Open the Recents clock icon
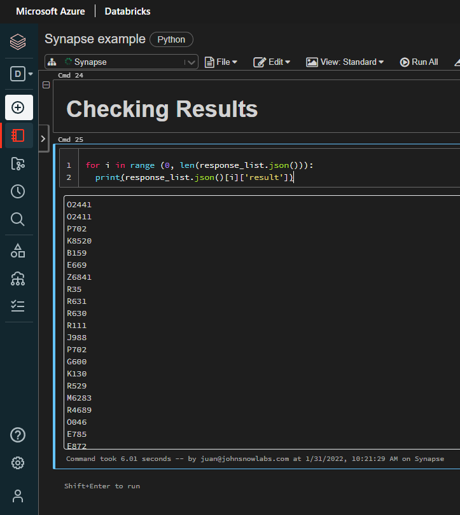 click(18, 191)
